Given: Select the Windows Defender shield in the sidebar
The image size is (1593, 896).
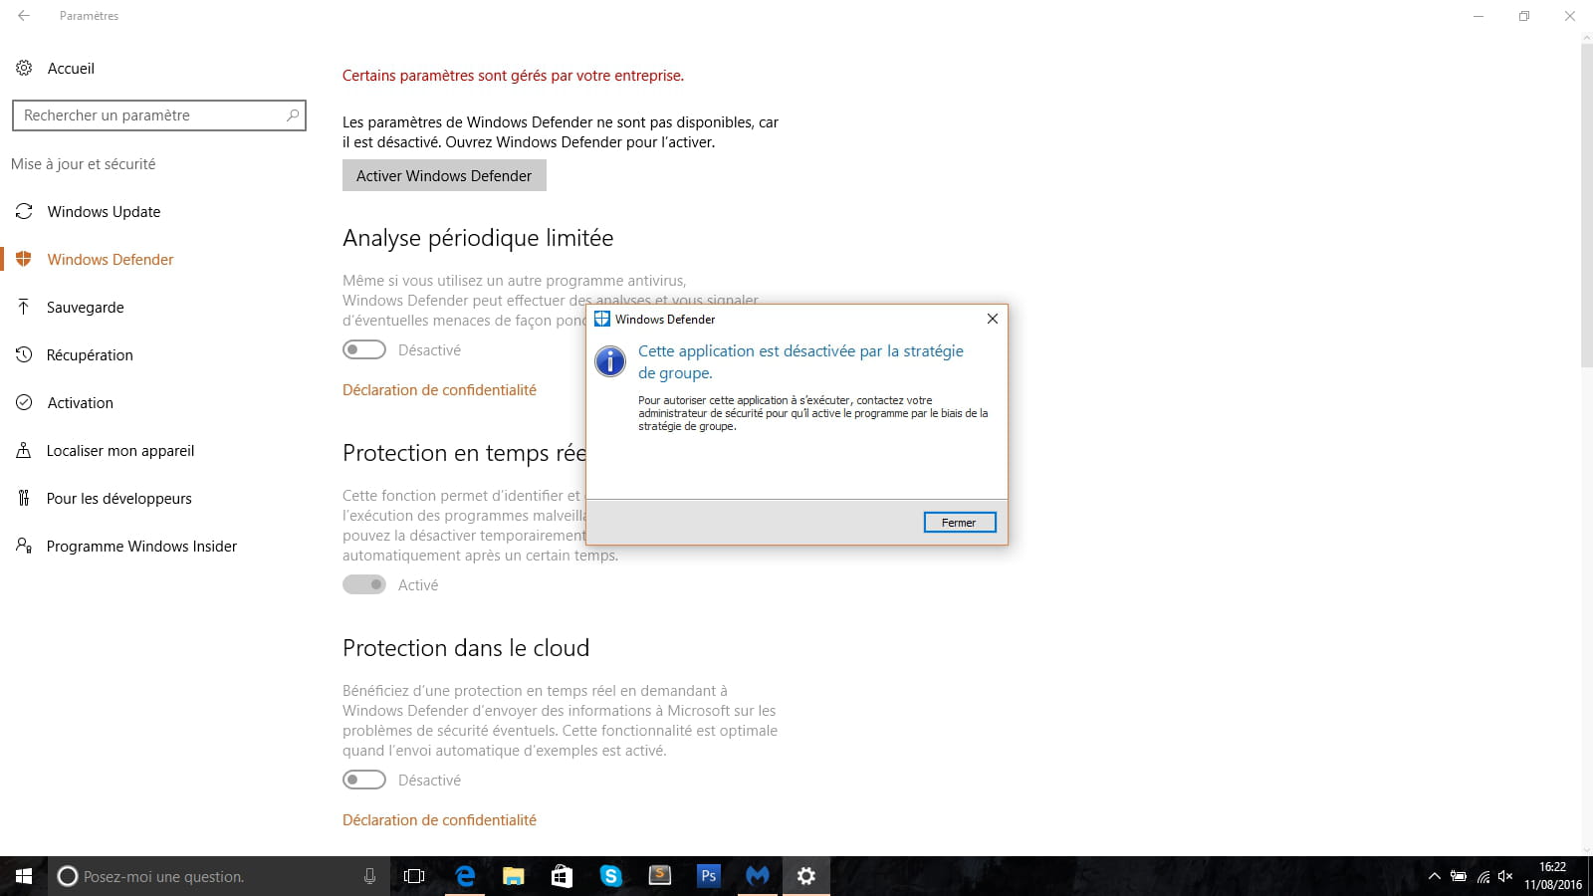Looking at the screenshot, I should coord(24,260).
